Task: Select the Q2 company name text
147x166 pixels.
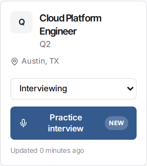Action: (x=45, y=44)
